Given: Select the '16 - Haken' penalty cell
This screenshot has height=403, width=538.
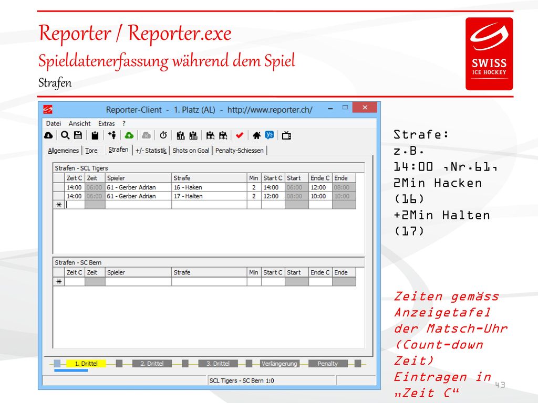Looking at the screenshot, I should (209, 187).
